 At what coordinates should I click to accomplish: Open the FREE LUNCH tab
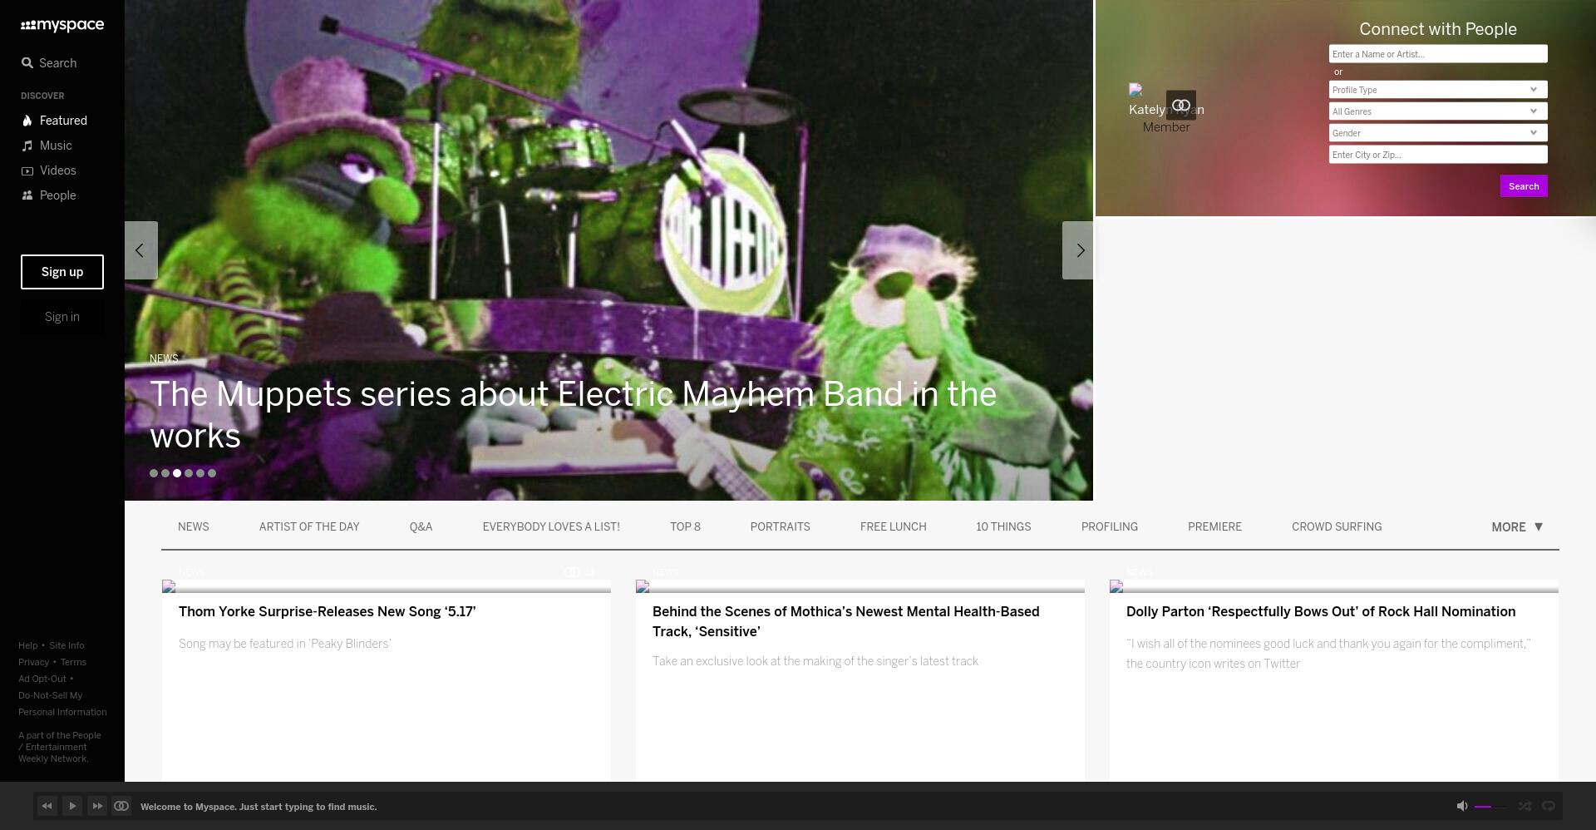click(x=893, y=527)
